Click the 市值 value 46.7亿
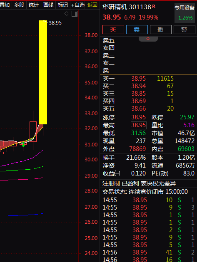Screen dimensions: 197x262 186,133
